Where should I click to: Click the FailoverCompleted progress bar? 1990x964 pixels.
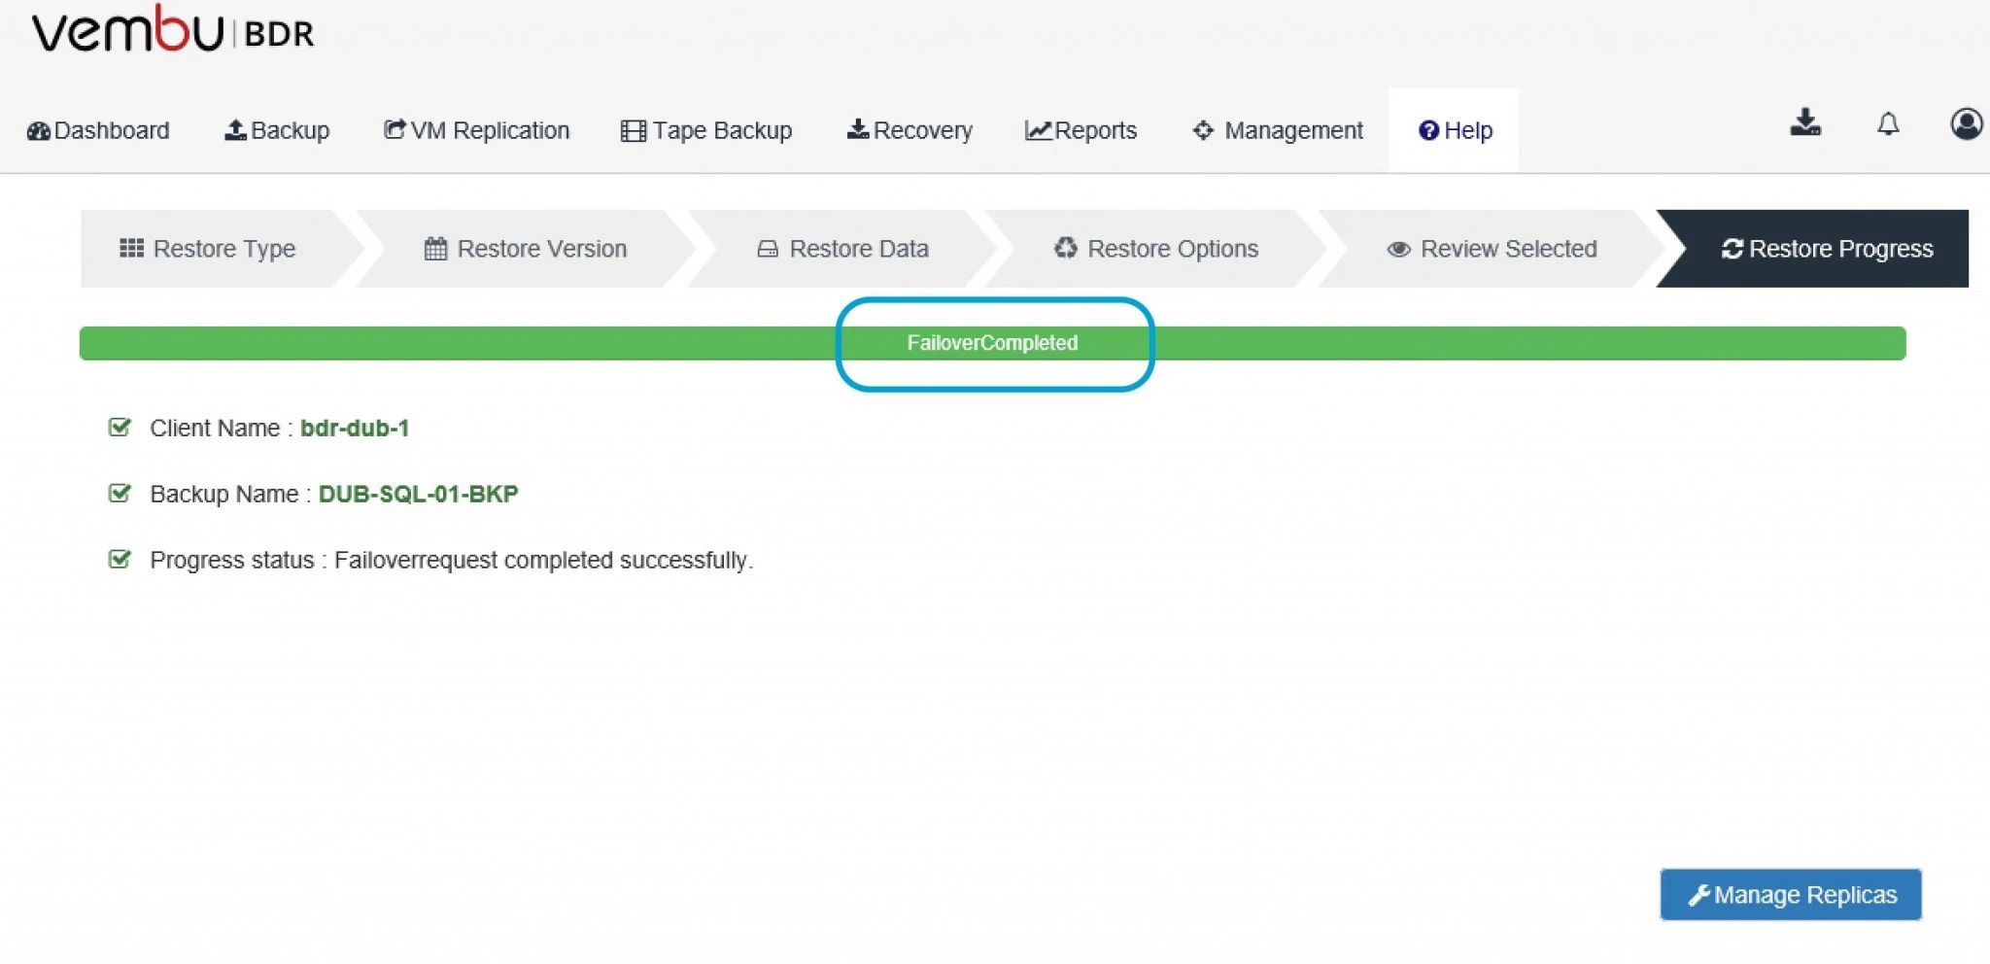992,343
